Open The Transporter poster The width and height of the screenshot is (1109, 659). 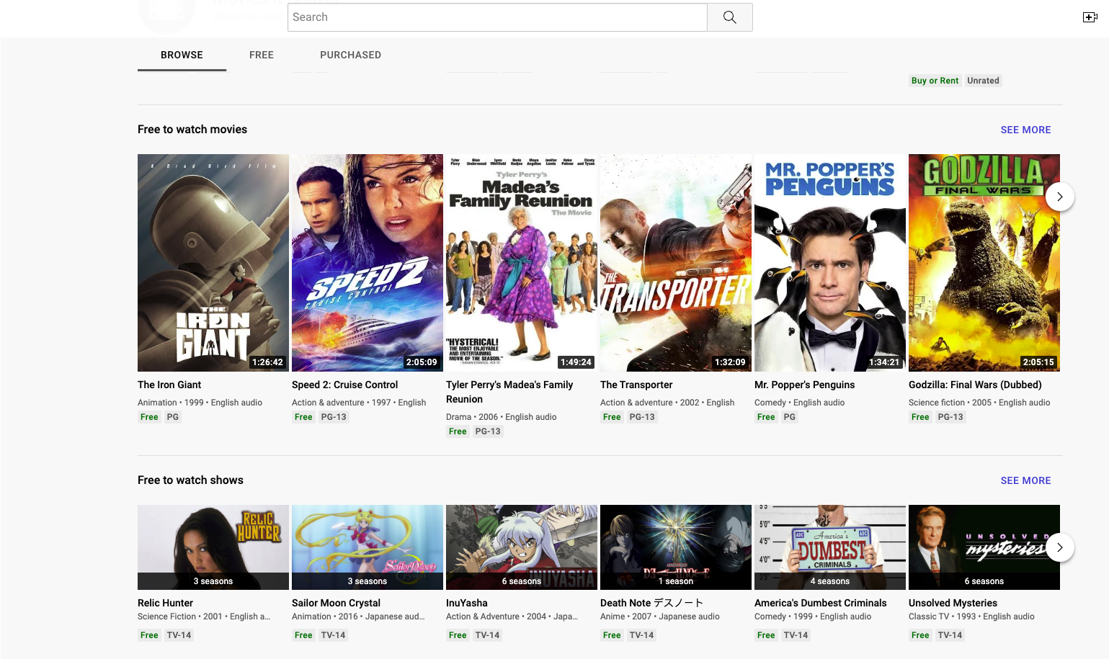676,263
